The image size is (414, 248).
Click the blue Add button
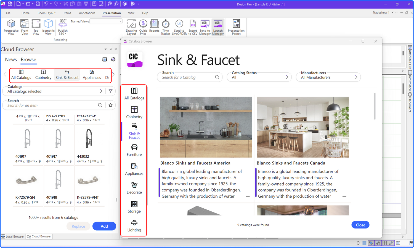pyautogui.click(x=104, y=226)
